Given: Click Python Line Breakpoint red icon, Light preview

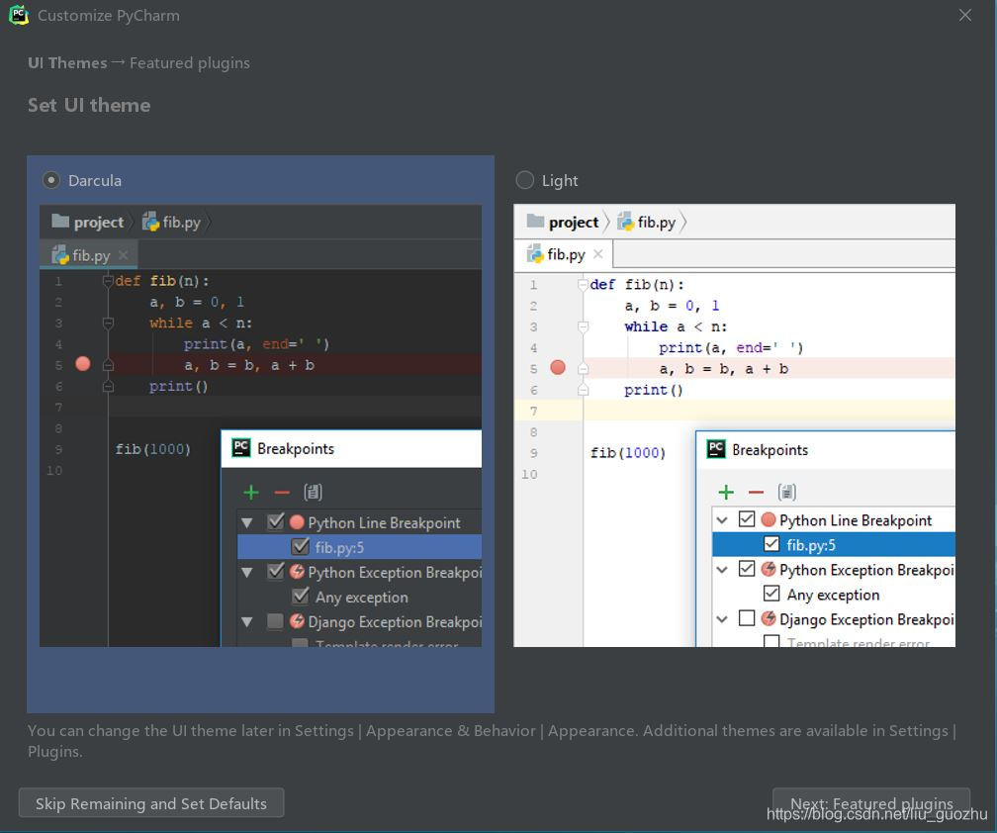Looking at the screenshot, I should (x=769, y=519).
